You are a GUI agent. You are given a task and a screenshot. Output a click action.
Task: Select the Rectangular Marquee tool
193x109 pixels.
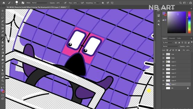(3, 14)
